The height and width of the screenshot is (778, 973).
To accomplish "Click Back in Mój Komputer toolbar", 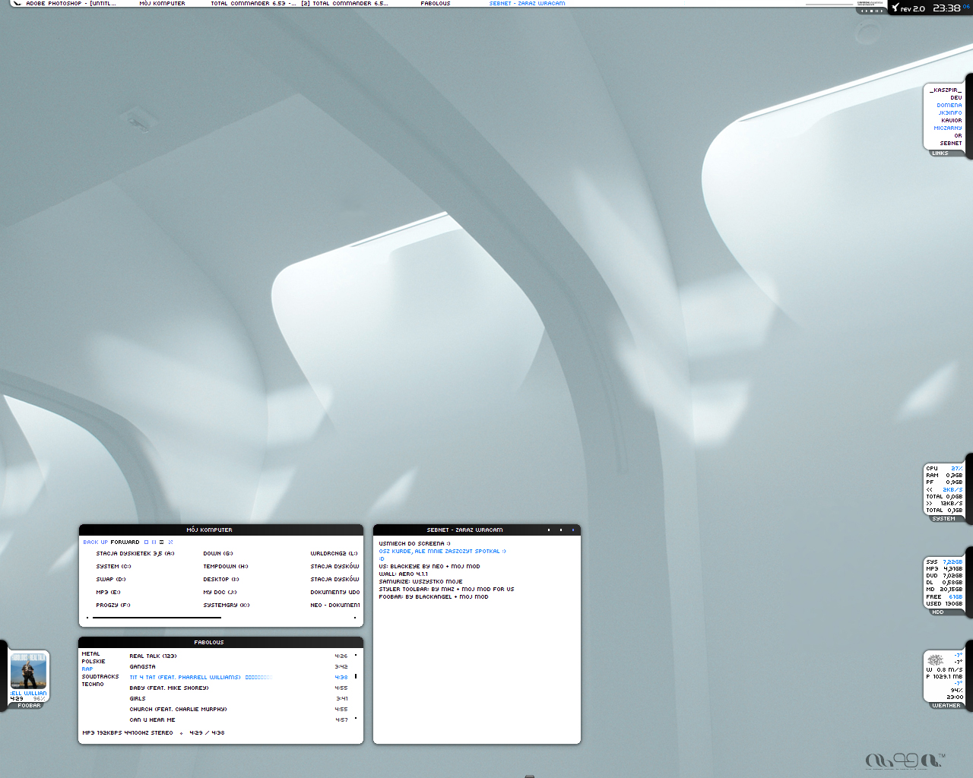I will (x=90, y=542).
